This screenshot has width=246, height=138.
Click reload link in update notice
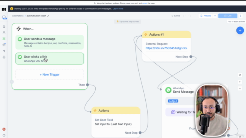point(145,3)
